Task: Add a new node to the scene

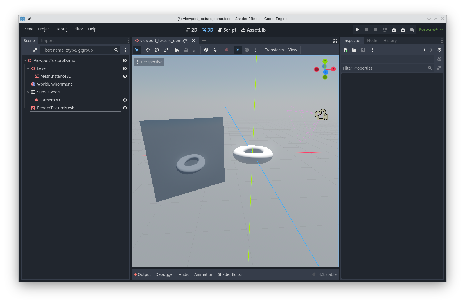Action: click(26, 50)
